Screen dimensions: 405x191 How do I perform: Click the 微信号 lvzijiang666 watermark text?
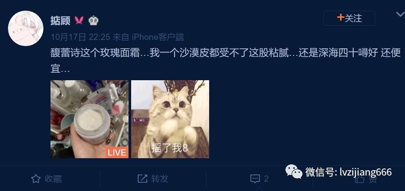pos(348,172)
